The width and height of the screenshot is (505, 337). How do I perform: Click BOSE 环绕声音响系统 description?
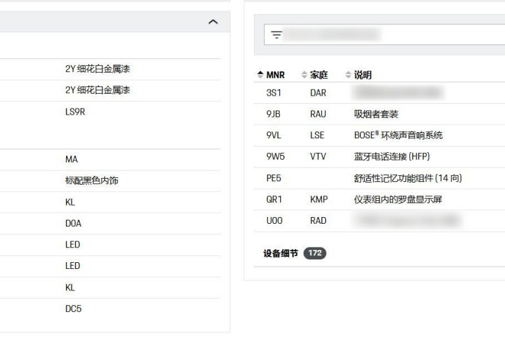pyautogui.click(x=399, y=135)
